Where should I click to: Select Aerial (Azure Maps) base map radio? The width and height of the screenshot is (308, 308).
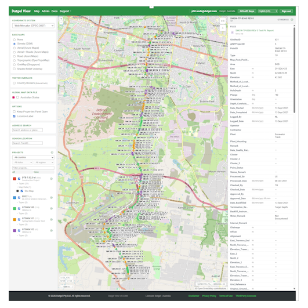pyautogui.click(x=14, y=48)
